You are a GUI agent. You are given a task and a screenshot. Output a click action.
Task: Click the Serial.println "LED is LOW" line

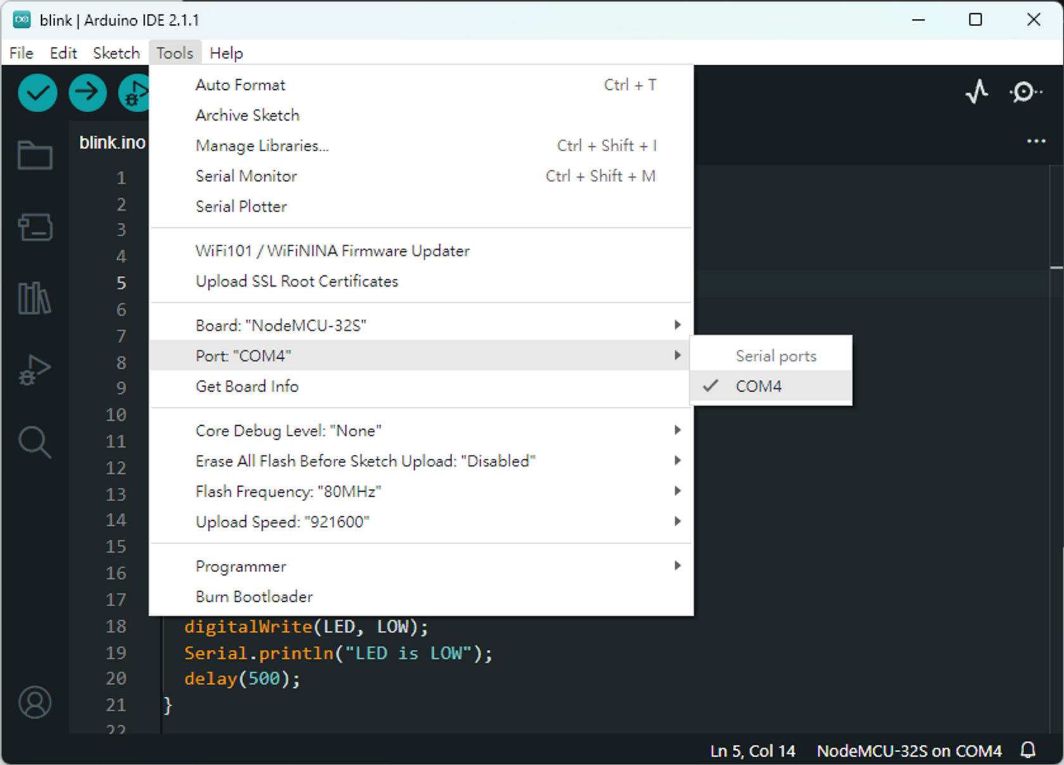[x=338, y=653]
